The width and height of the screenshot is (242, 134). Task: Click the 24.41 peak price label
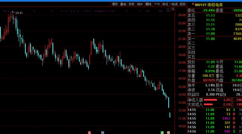click(x=19, y=13)
